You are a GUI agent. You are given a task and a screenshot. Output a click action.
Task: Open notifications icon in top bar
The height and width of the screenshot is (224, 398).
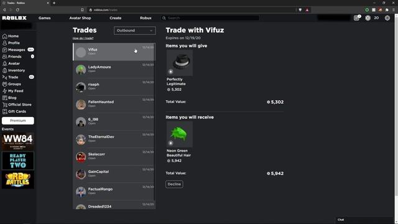(357, 18)
